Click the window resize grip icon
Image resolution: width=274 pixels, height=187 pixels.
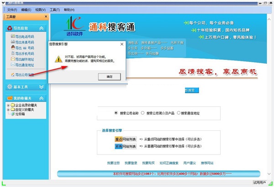(270, 183)
